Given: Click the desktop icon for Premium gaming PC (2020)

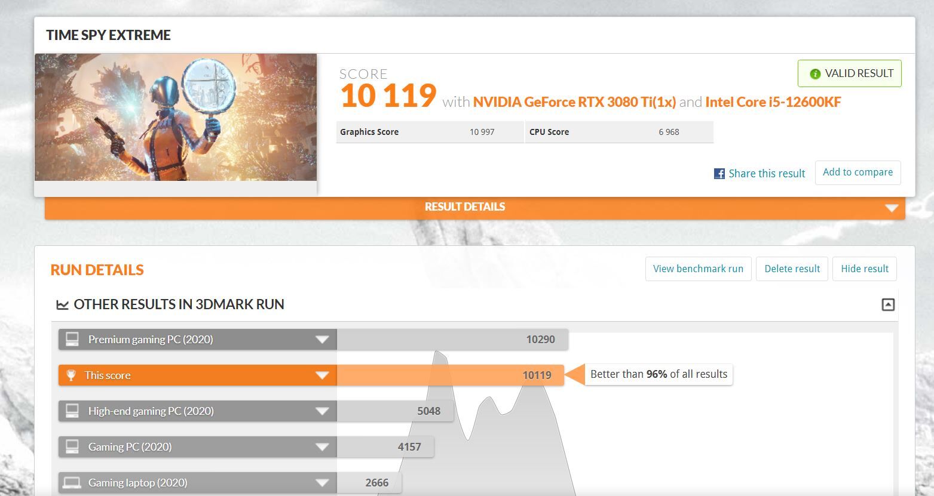Looking at the screenshot, I should coord(72,340).
